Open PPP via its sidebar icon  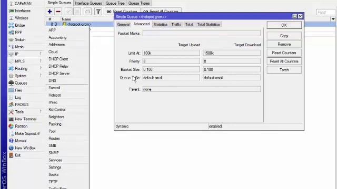(11, 33)
